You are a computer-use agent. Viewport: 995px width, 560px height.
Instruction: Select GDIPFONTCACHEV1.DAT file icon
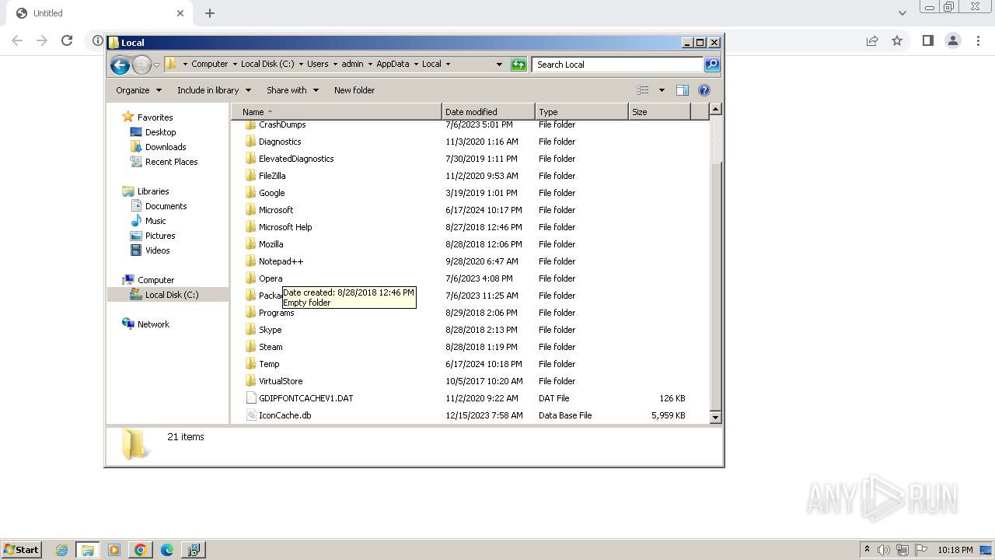pyautogui.click(x=250, y=398)
